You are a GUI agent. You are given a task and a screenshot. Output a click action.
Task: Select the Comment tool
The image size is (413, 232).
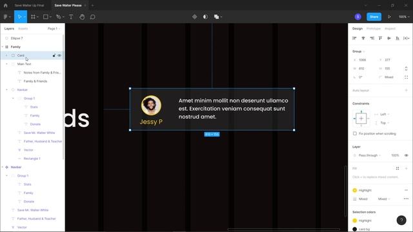[93, 17]
